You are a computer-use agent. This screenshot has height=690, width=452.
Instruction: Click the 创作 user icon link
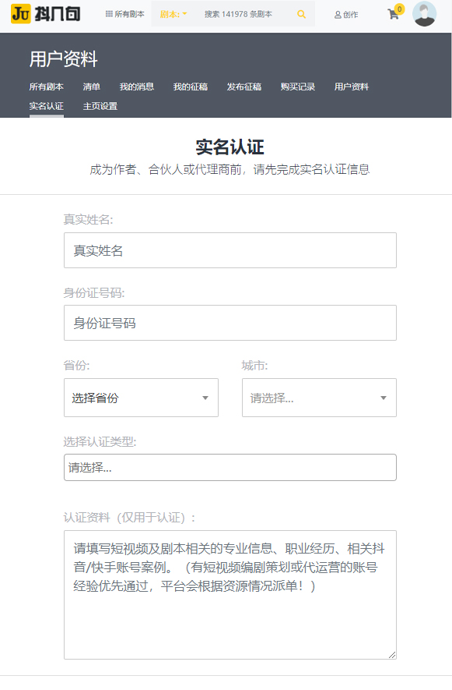[x=346, y=15]
